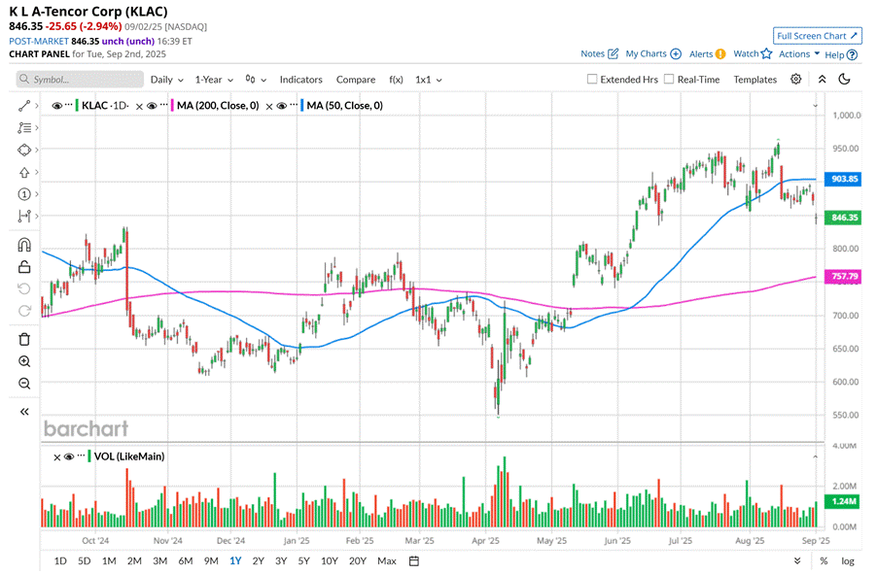This screenshot has width=877, height=574.
Task: Toggle visibility eye for MA 50
Action: [281, 106]
